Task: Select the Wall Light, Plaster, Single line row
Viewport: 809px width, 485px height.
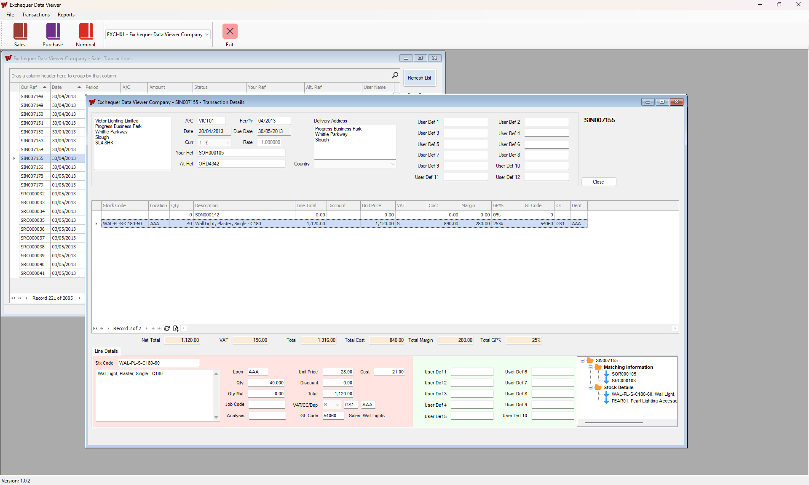Action: (x=344, y=224)
